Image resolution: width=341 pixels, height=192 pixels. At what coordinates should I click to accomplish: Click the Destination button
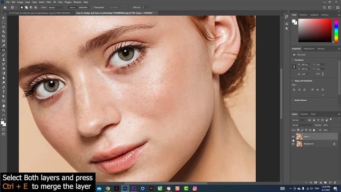tap(83, 7)
